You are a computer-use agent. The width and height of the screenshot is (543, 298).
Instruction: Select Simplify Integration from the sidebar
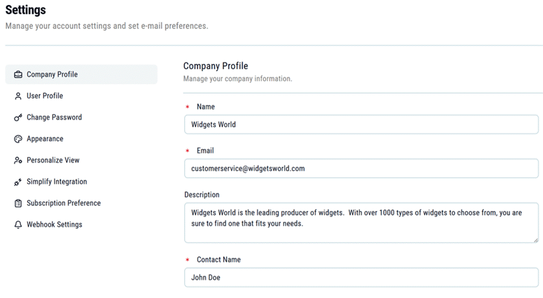[57, 182]
